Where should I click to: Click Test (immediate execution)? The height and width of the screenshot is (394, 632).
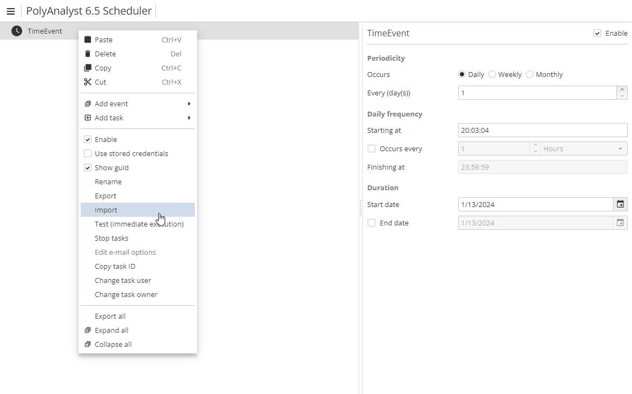(x=139, y=224)
